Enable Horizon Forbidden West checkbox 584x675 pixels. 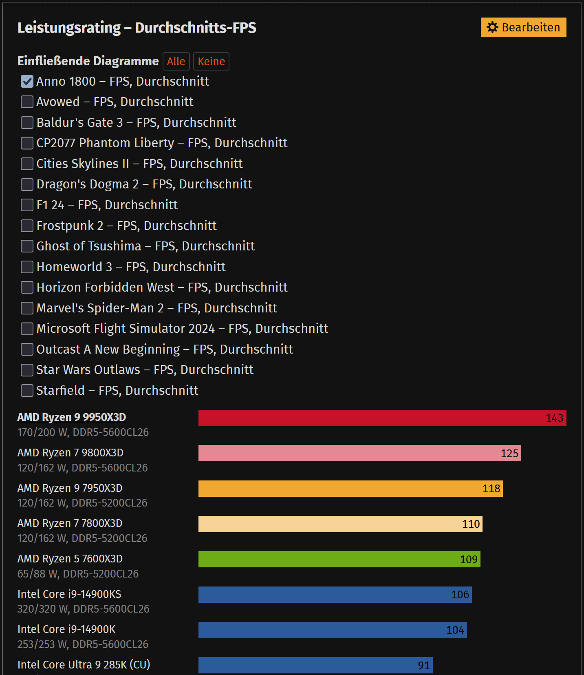click(x=27, y=288)
